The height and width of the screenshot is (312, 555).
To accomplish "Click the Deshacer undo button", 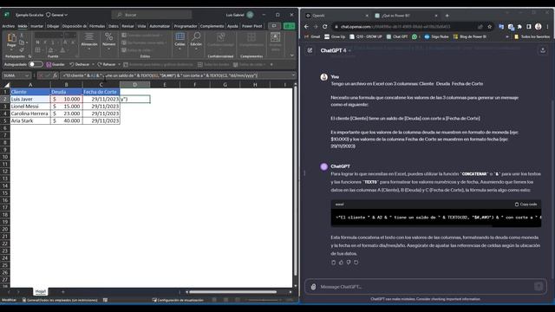I will coord(79,65).
